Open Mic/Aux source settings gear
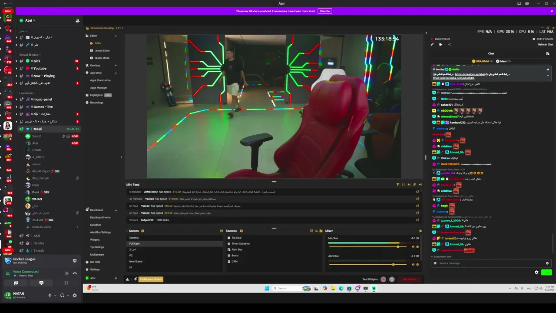The width and height of the screenshot is (556, 313). tap(417, 247)
